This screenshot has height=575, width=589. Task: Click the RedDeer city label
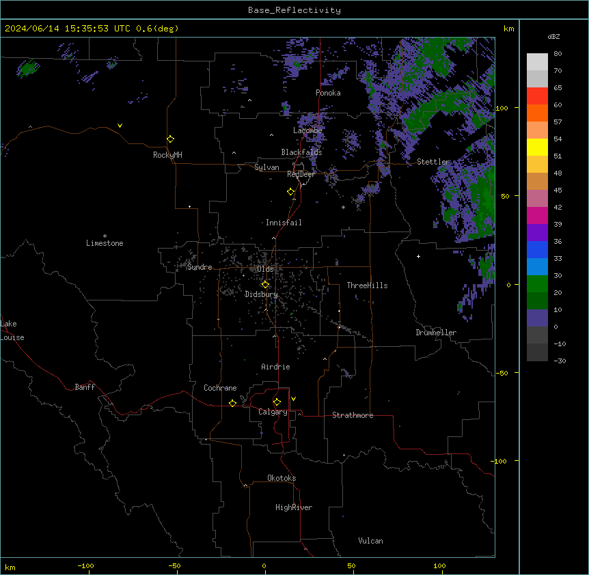(x=301, y=174)
